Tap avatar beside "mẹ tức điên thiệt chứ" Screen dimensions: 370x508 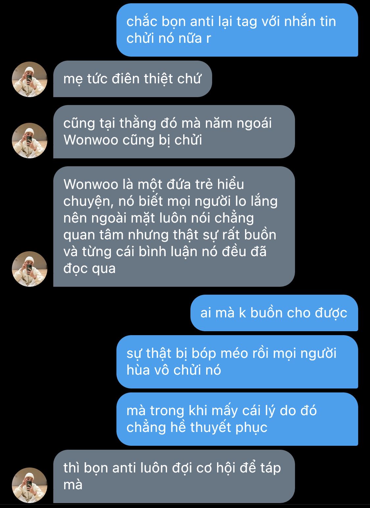pyautogui.click(x=30, y=79)
